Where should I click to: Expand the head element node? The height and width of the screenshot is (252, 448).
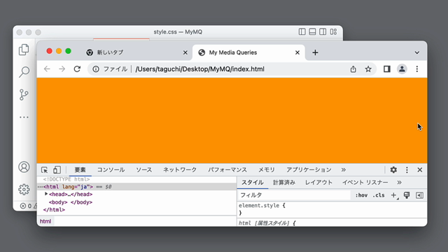tap(46, 194)
